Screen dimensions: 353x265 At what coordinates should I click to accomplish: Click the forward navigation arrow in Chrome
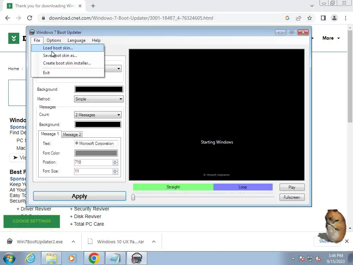(19, 18)
